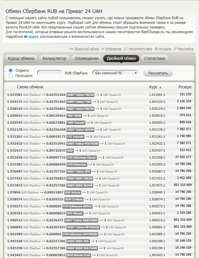Image resolution: width=199 pixels, height=258 pixels.
Task: Click the 'Схема обмена' column header
Action: (30, 87)
